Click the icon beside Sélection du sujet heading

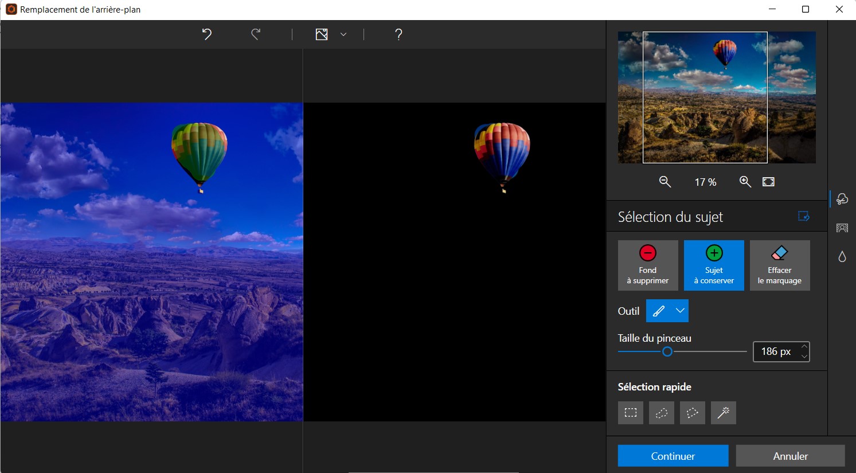pyautogui.click(x=804, y=216)
